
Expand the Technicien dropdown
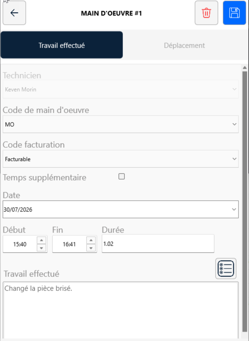(x=121, y=89)
